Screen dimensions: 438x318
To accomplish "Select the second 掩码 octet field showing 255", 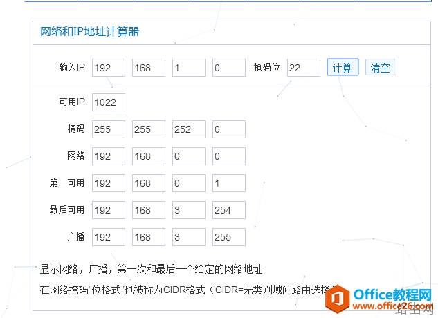I will pos(149,129).
